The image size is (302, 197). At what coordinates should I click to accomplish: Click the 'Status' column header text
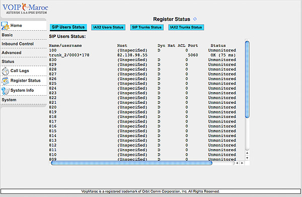click(218, 46)
